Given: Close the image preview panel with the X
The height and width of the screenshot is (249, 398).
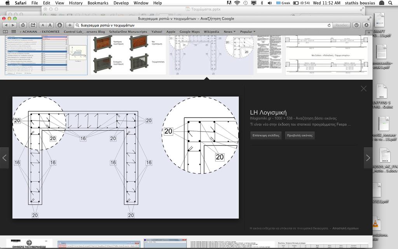Looking at the screenshot, I should point(363,88).
